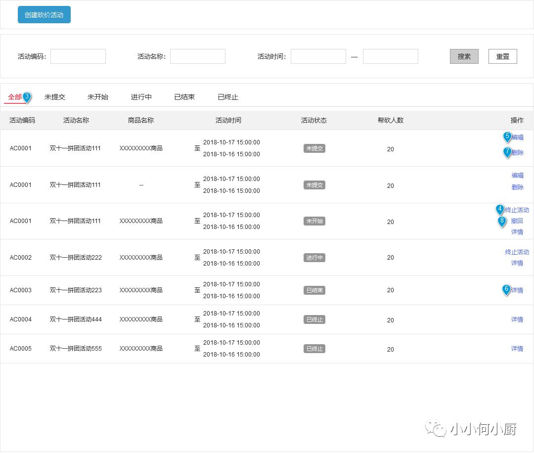Click the 活动状态 column header

(313, 120)
